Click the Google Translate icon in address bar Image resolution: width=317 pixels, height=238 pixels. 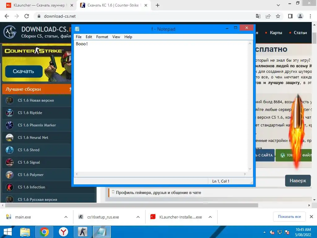pyautogui.click(x=258, y=16)
